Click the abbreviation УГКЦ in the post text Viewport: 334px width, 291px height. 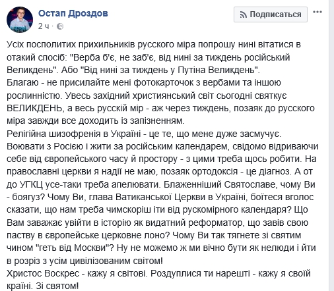coord(31,184)
